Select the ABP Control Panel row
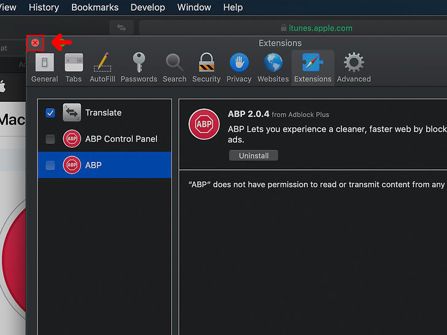The width and height of the screenshot is (447, 335). [104, 139]
